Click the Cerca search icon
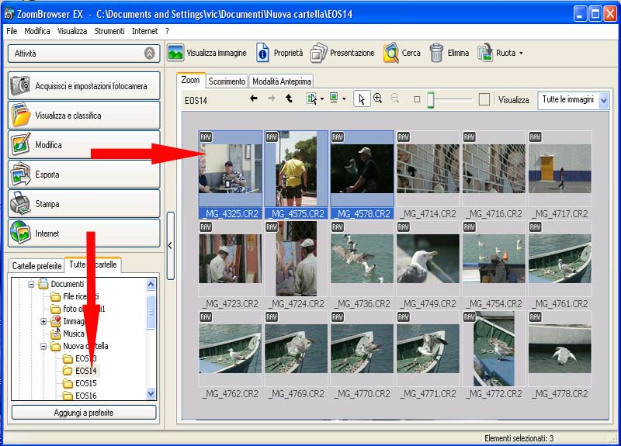Screen dimensions: 621x446 [x=390, y=53]
